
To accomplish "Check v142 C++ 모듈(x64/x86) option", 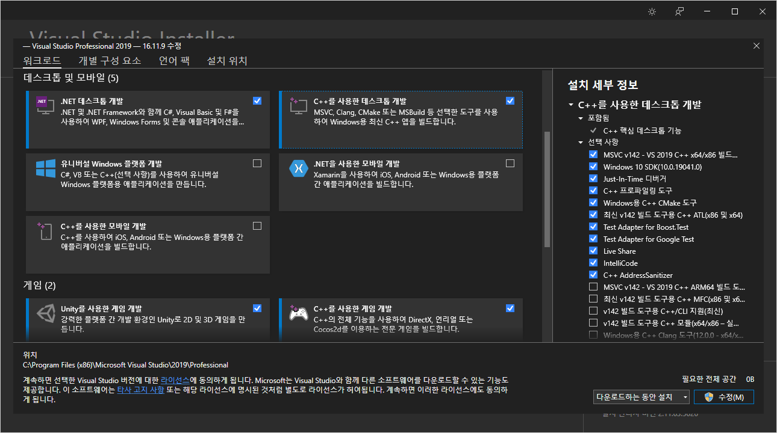I will (x=593, y=323).
